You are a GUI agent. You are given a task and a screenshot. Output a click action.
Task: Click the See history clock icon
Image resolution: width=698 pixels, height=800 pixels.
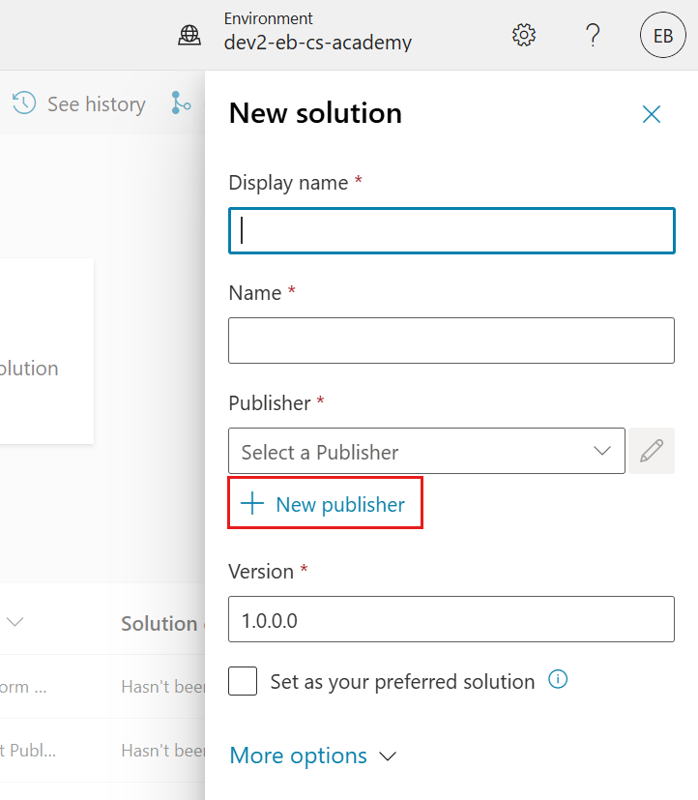[24, 104]
